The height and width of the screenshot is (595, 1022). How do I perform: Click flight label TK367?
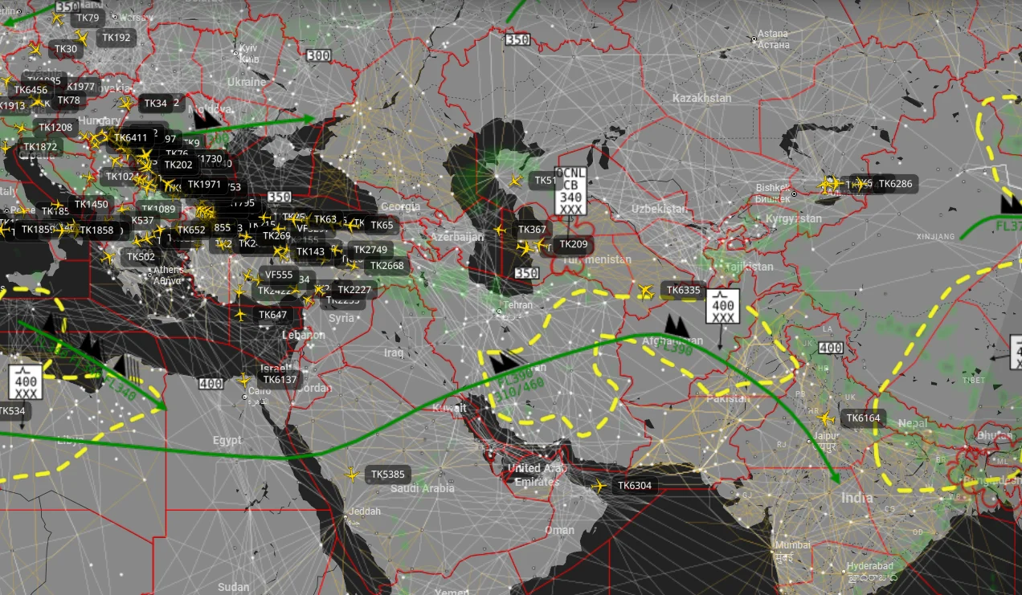[532, 230]
